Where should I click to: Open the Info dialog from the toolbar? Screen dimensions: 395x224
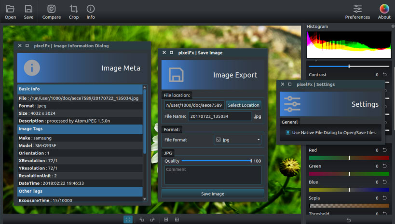tap(91, 12)
